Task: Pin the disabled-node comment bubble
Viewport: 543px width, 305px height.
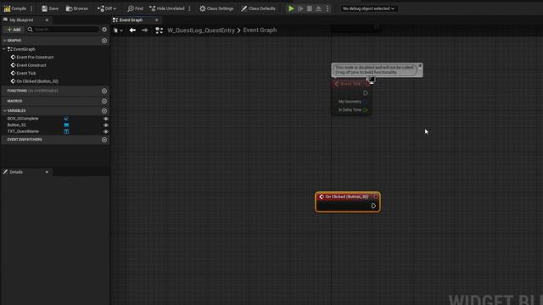Action: (x=420, y=66)
